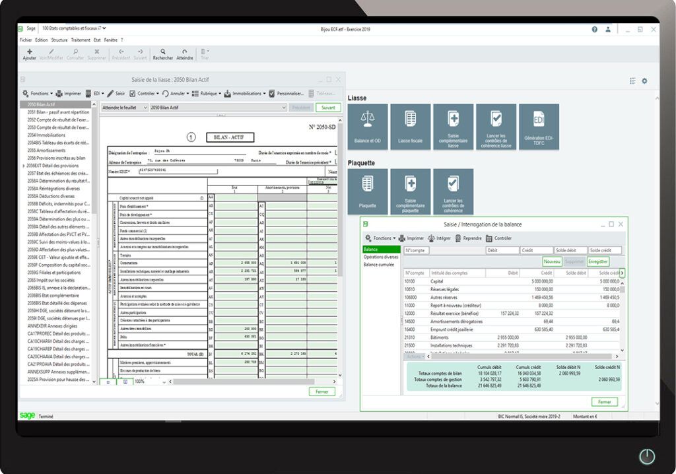Screen dimensions: 676x474
Task: Click the Saisir pencil tool
Action: click(x=116, y=94)
